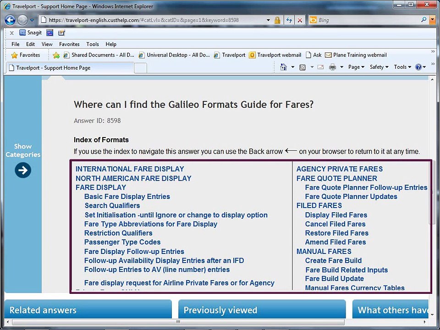Click the browser Forward arrow button
Viewport: 440px width, 330px height.
[x=22, y=20]
